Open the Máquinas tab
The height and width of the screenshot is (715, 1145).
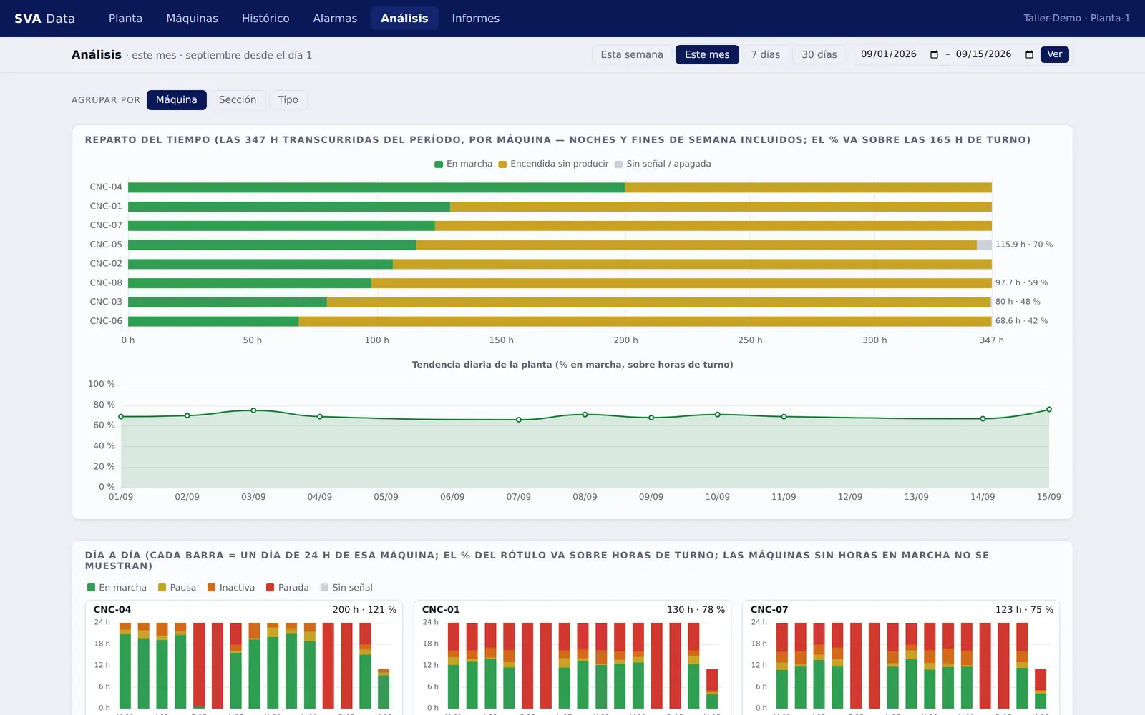(192, 19)
